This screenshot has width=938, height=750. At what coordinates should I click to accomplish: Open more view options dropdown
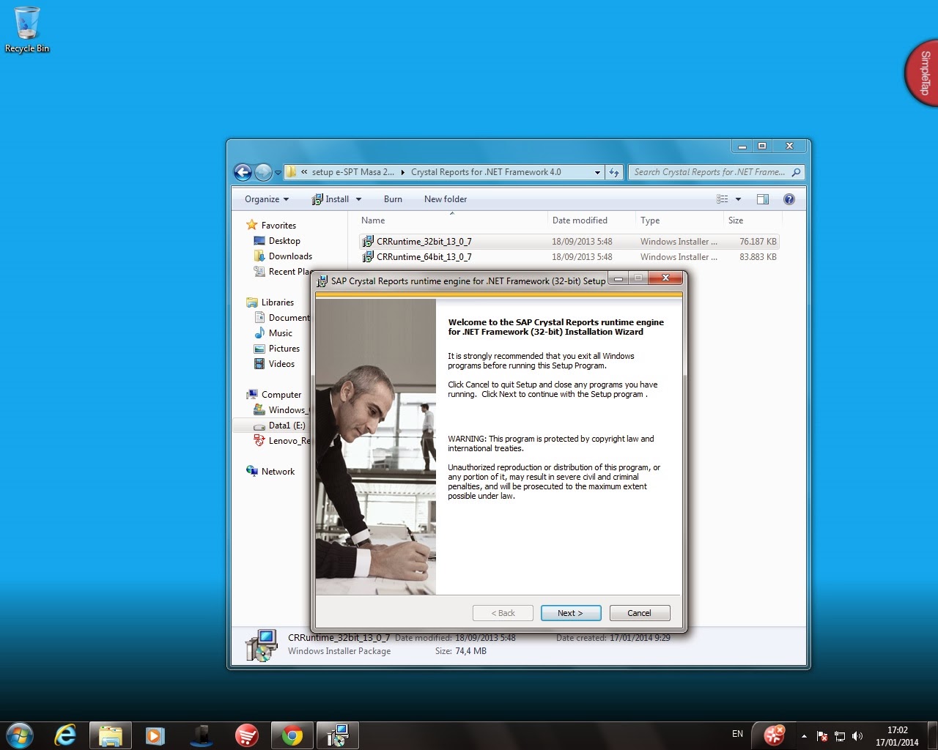click(x=738, y=199)
